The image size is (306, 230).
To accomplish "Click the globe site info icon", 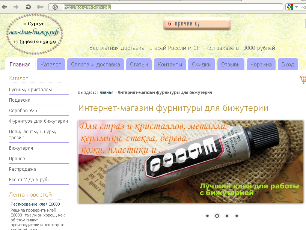I will 55,7.
